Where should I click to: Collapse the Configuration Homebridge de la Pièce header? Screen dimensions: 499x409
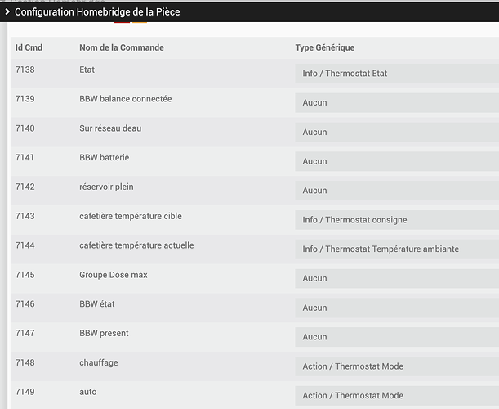7,12
